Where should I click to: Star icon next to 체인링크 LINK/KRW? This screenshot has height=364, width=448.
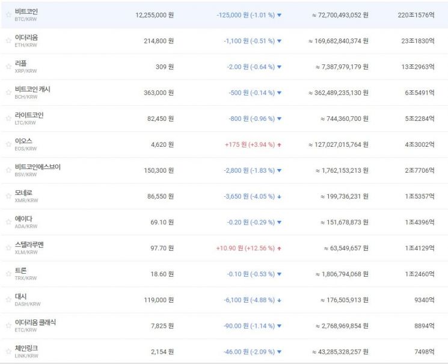pyautogui.click(x=8, y=351)
